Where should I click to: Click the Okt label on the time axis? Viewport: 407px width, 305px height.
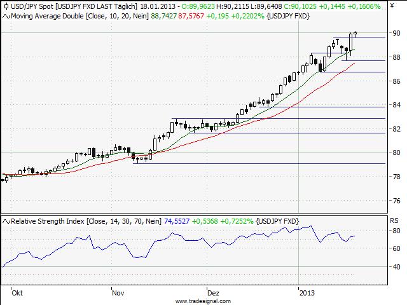[17, 294]
